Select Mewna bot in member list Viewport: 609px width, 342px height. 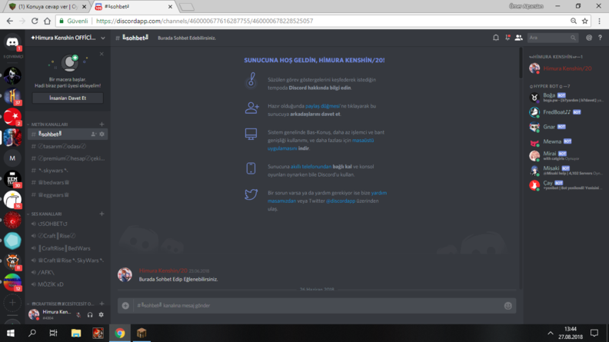point(565,141)
